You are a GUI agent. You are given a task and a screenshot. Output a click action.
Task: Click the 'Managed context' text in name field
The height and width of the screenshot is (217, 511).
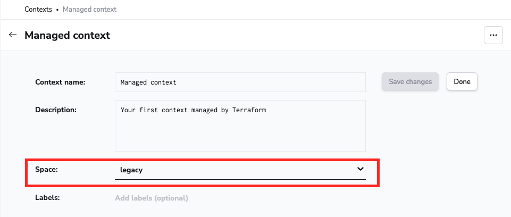click(148, 82)
